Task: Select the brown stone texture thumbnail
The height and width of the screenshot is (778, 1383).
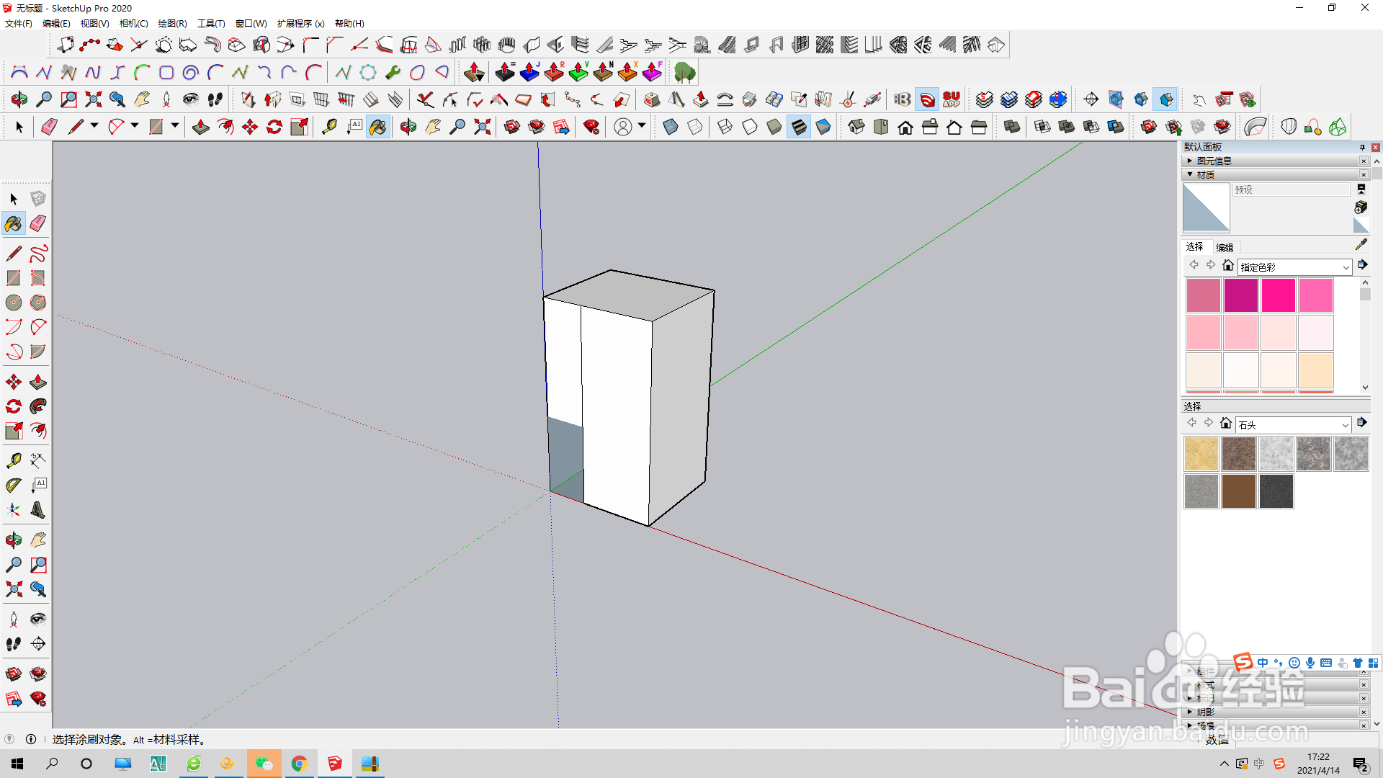Action: coord(1238,491)
